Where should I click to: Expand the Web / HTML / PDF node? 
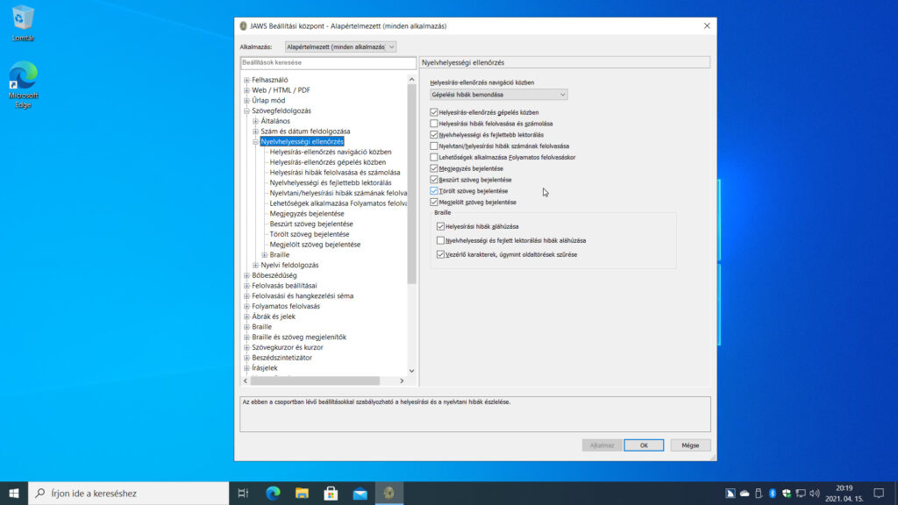pyautogui.click(x=246, y=90)
